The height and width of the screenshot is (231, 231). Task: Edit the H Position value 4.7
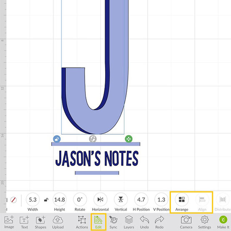tap(141, 200)
